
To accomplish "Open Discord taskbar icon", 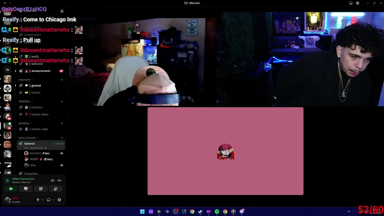I will [242, 211].
